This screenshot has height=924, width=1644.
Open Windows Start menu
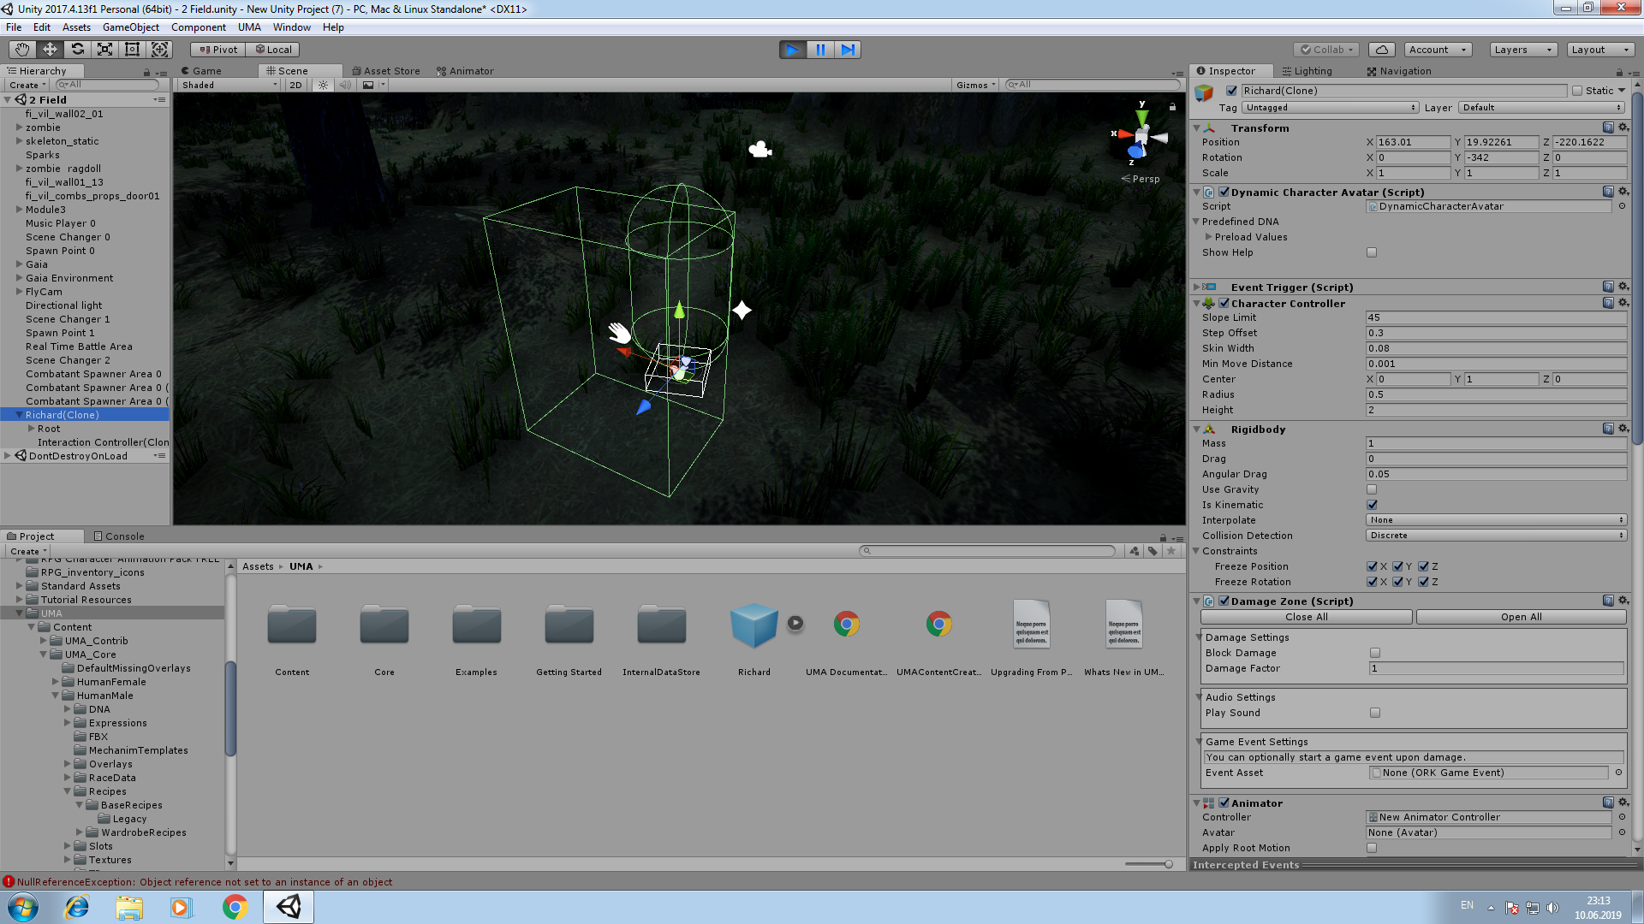pyautogui.click(x=23, y=907)
